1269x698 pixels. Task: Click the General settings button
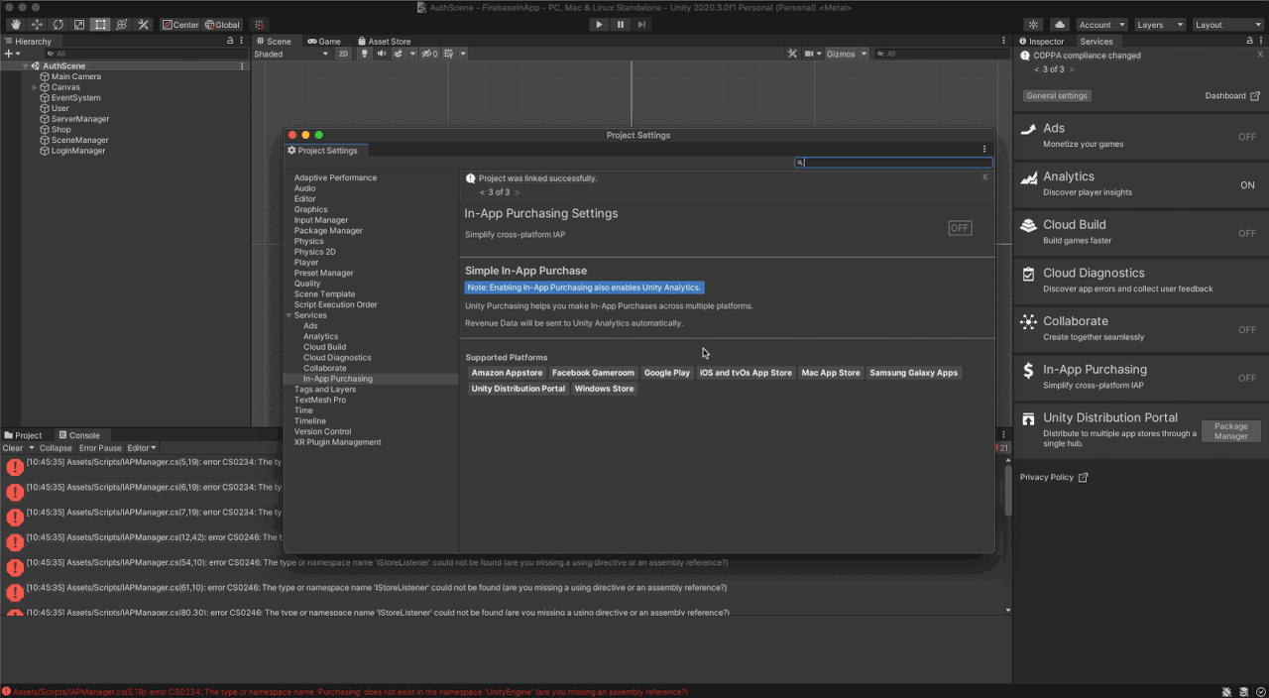1057,96
